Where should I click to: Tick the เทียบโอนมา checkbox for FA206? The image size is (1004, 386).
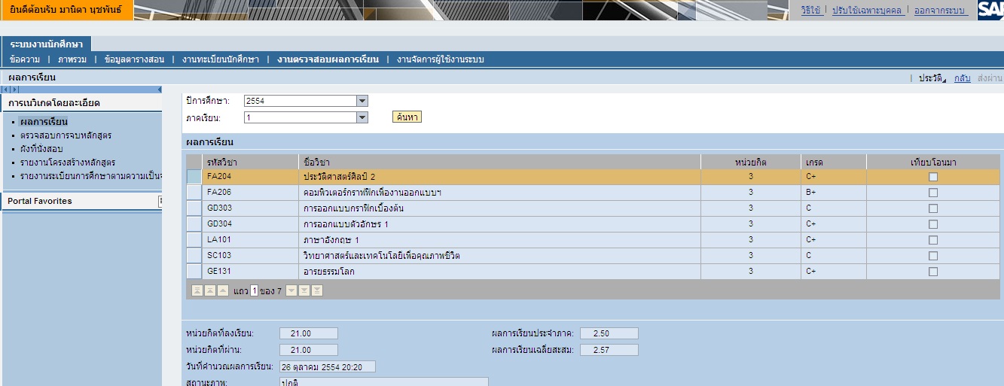point(933,193)
